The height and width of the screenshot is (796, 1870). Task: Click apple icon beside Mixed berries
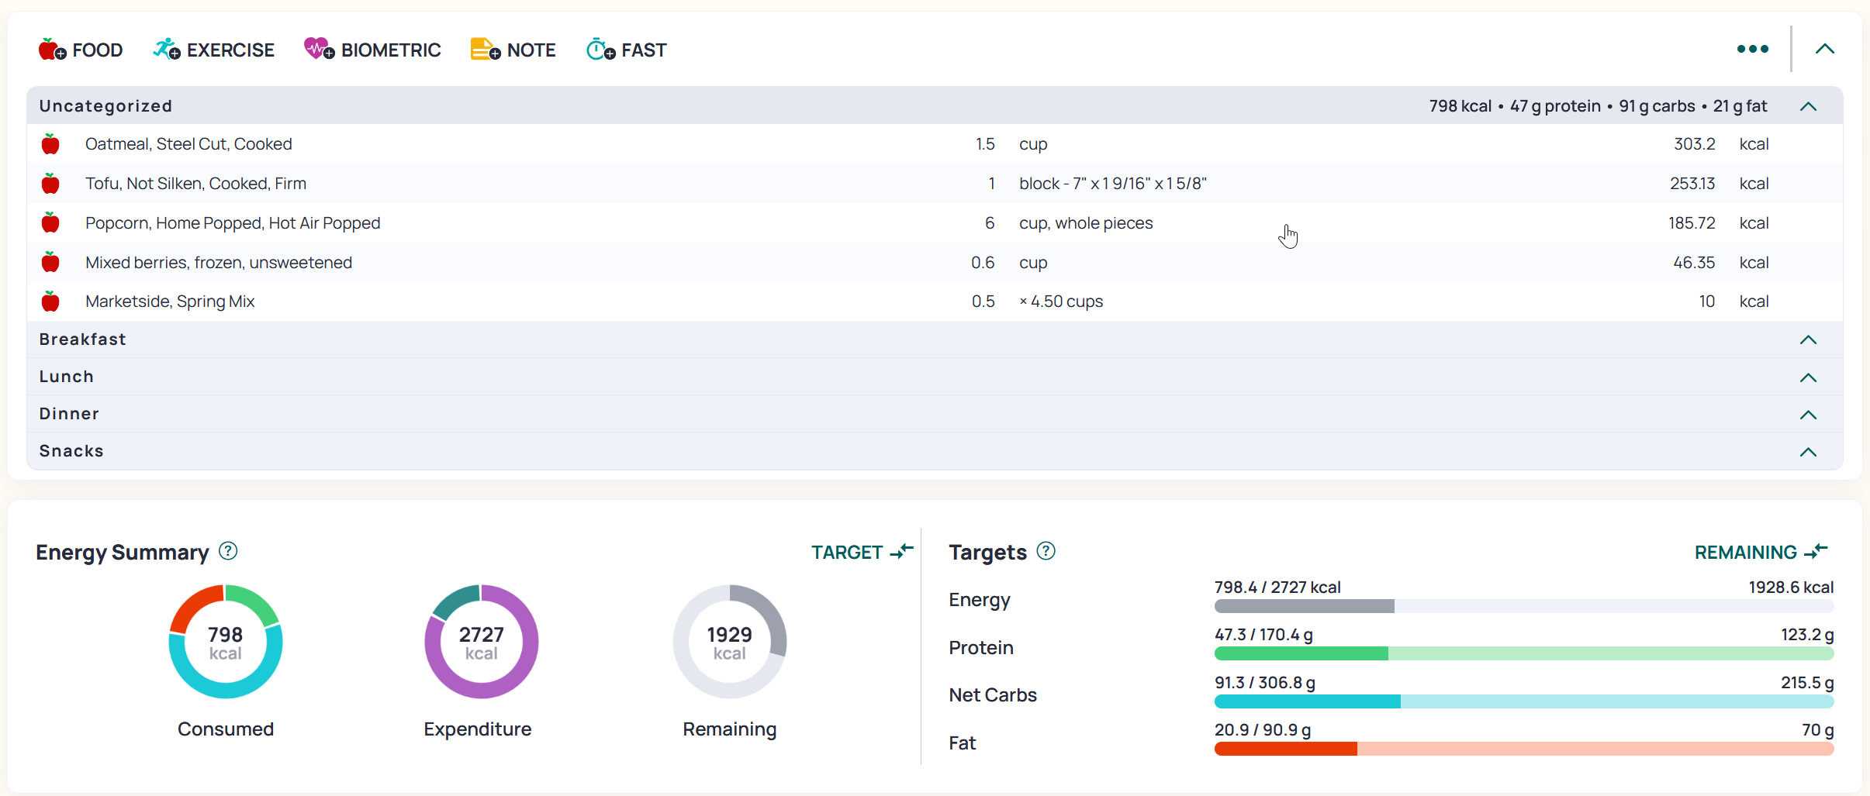50,262
